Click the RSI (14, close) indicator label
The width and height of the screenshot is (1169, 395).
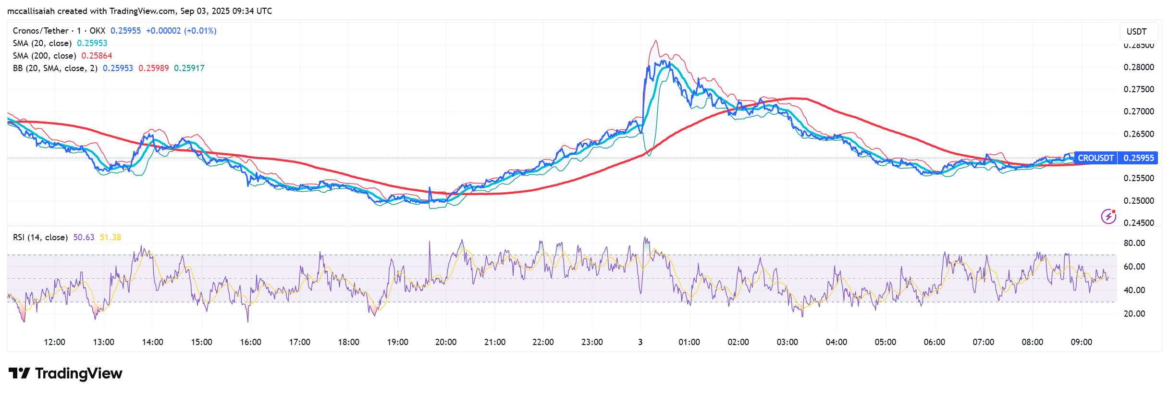coord(40,237)
